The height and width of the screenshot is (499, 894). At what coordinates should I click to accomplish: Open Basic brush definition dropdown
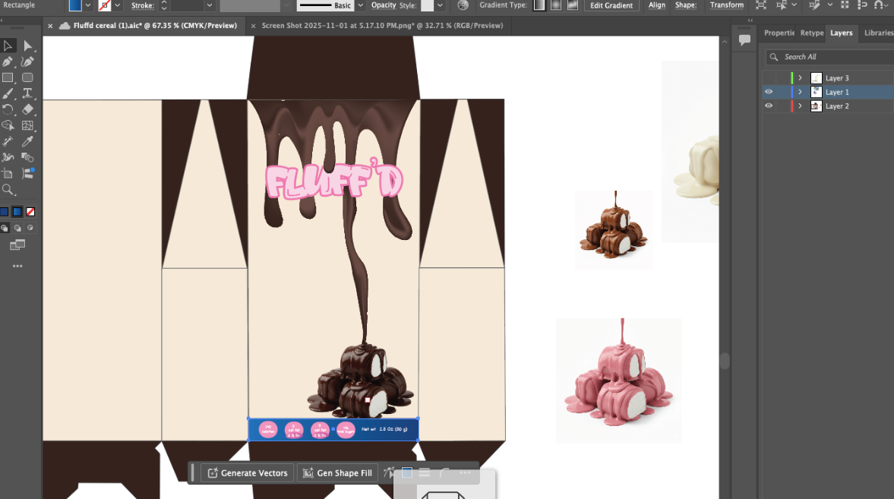coord(360,5)
